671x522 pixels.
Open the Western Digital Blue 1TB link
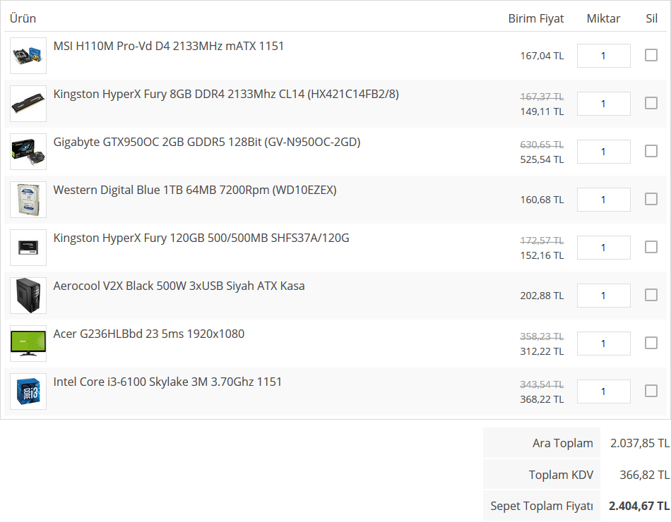[195, 190]
